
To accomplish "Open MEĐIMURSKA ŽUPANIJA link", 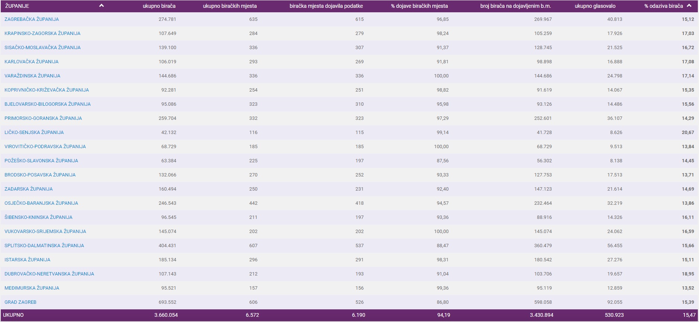I will click(x=32, y=288).
